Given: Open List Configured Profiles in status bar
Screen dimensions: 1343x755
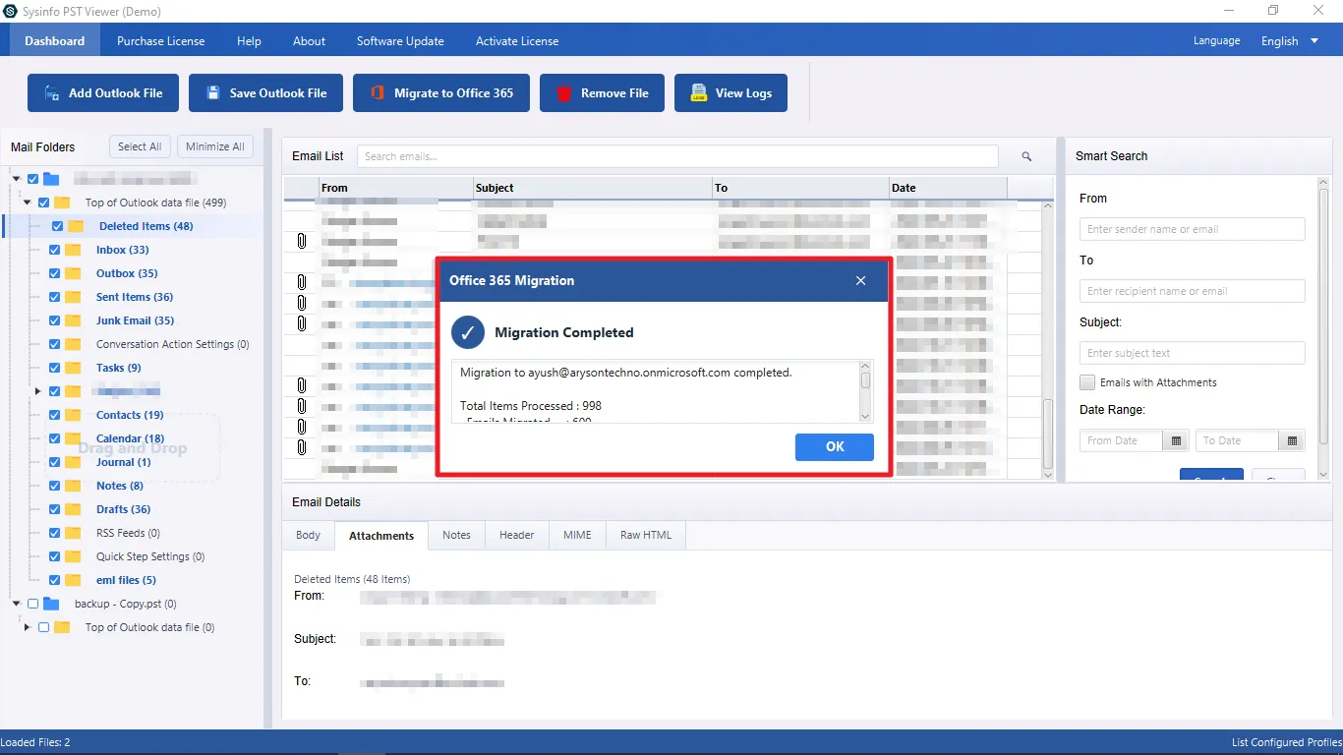Looking at the screenshot, I should [x=1286, y=742].
